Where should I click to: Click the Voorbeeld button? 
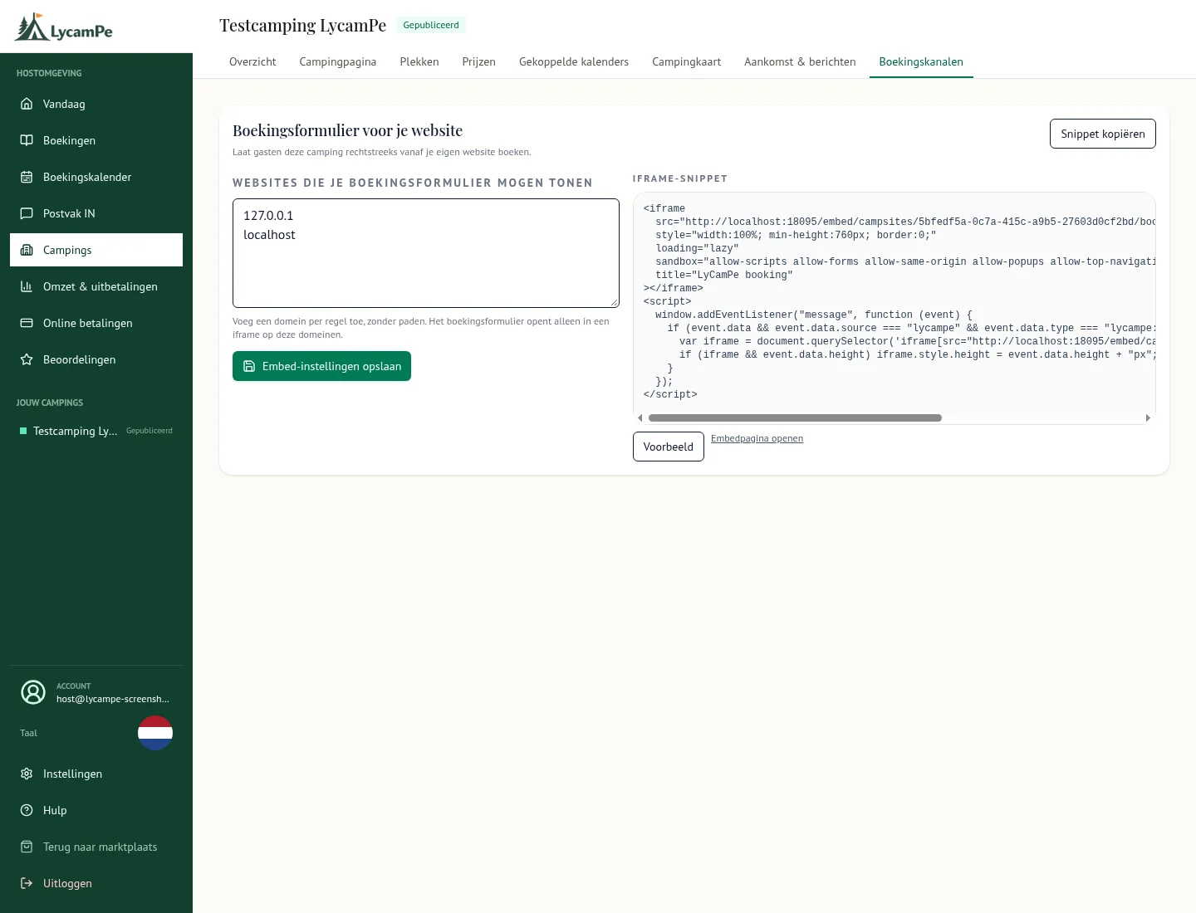[669, 447]
